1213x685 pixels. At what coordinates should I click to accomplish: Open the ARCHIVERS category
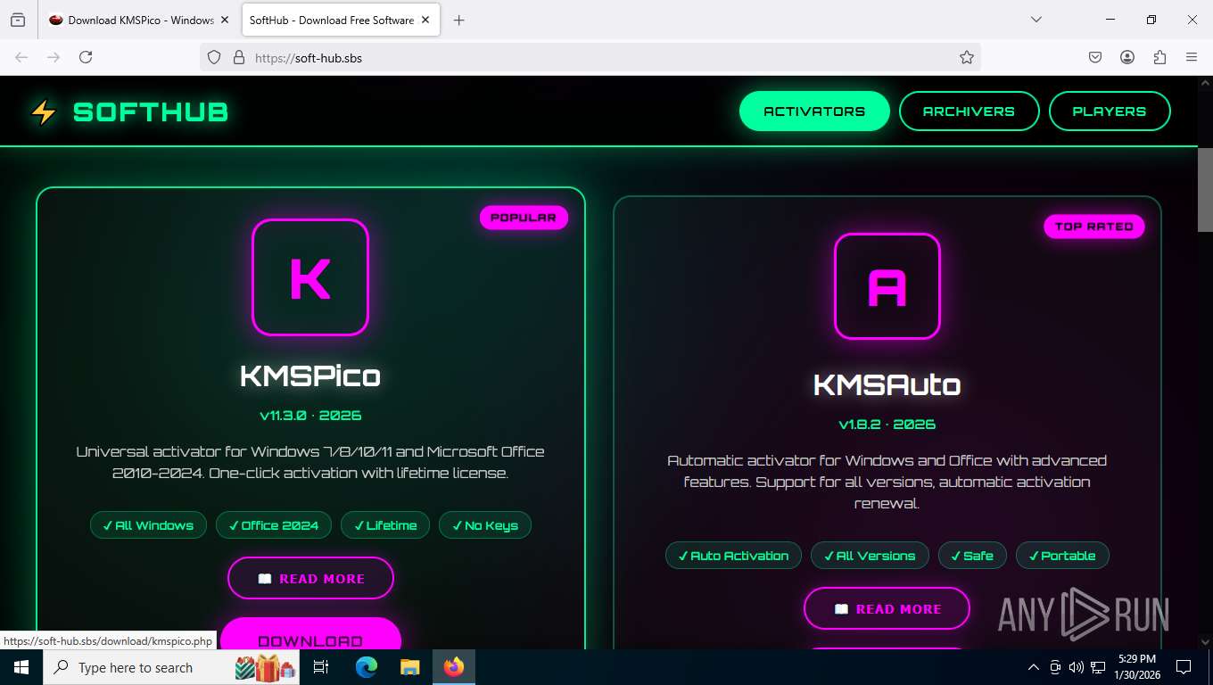969,111
